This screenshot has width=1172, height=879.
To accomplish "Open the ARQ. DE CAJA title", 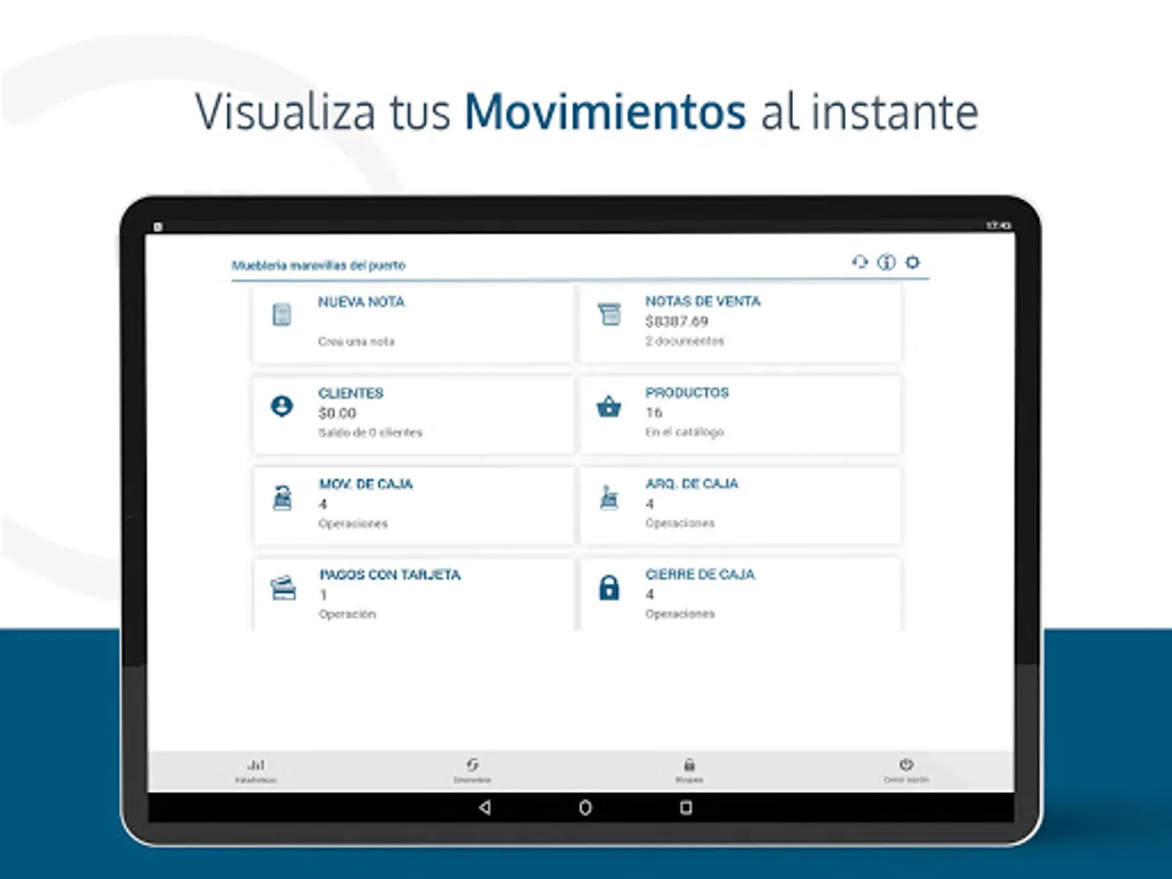I will point(692,484).
